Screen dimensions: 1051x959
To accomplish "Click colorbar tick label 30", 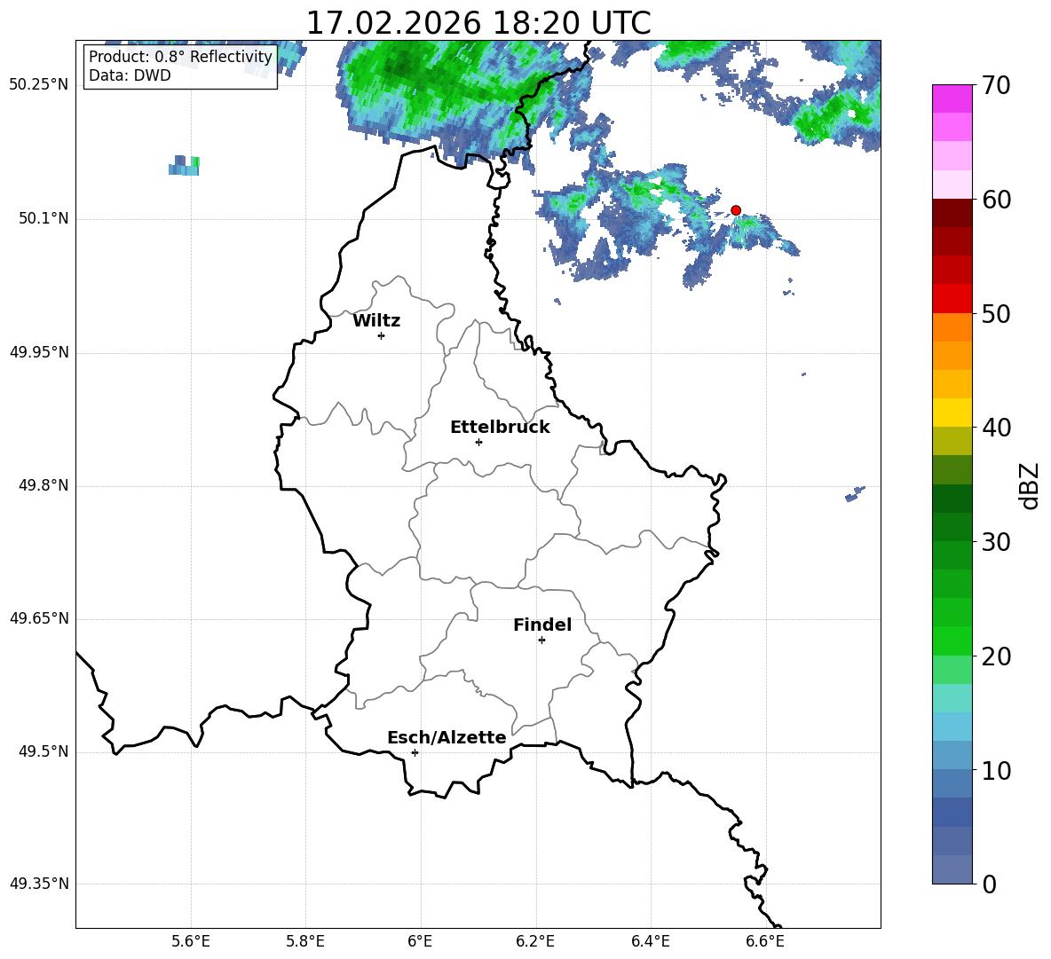I will point(996,542).
